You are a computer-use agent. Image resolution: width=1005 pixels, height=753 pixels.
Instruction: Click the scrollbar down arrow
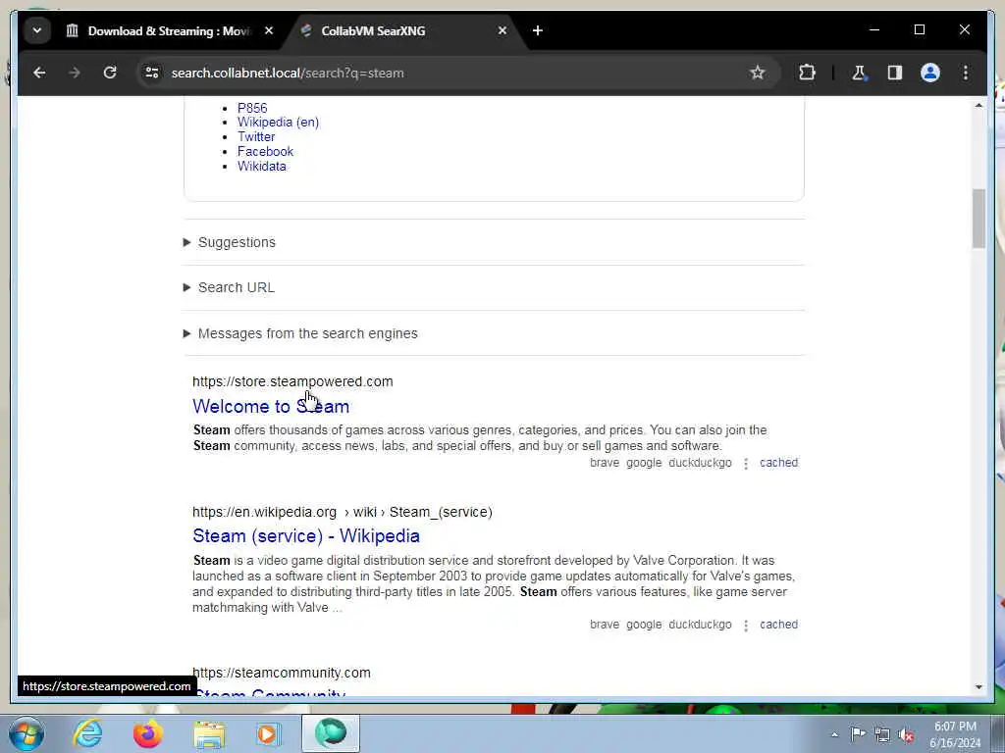coord(979,687)
